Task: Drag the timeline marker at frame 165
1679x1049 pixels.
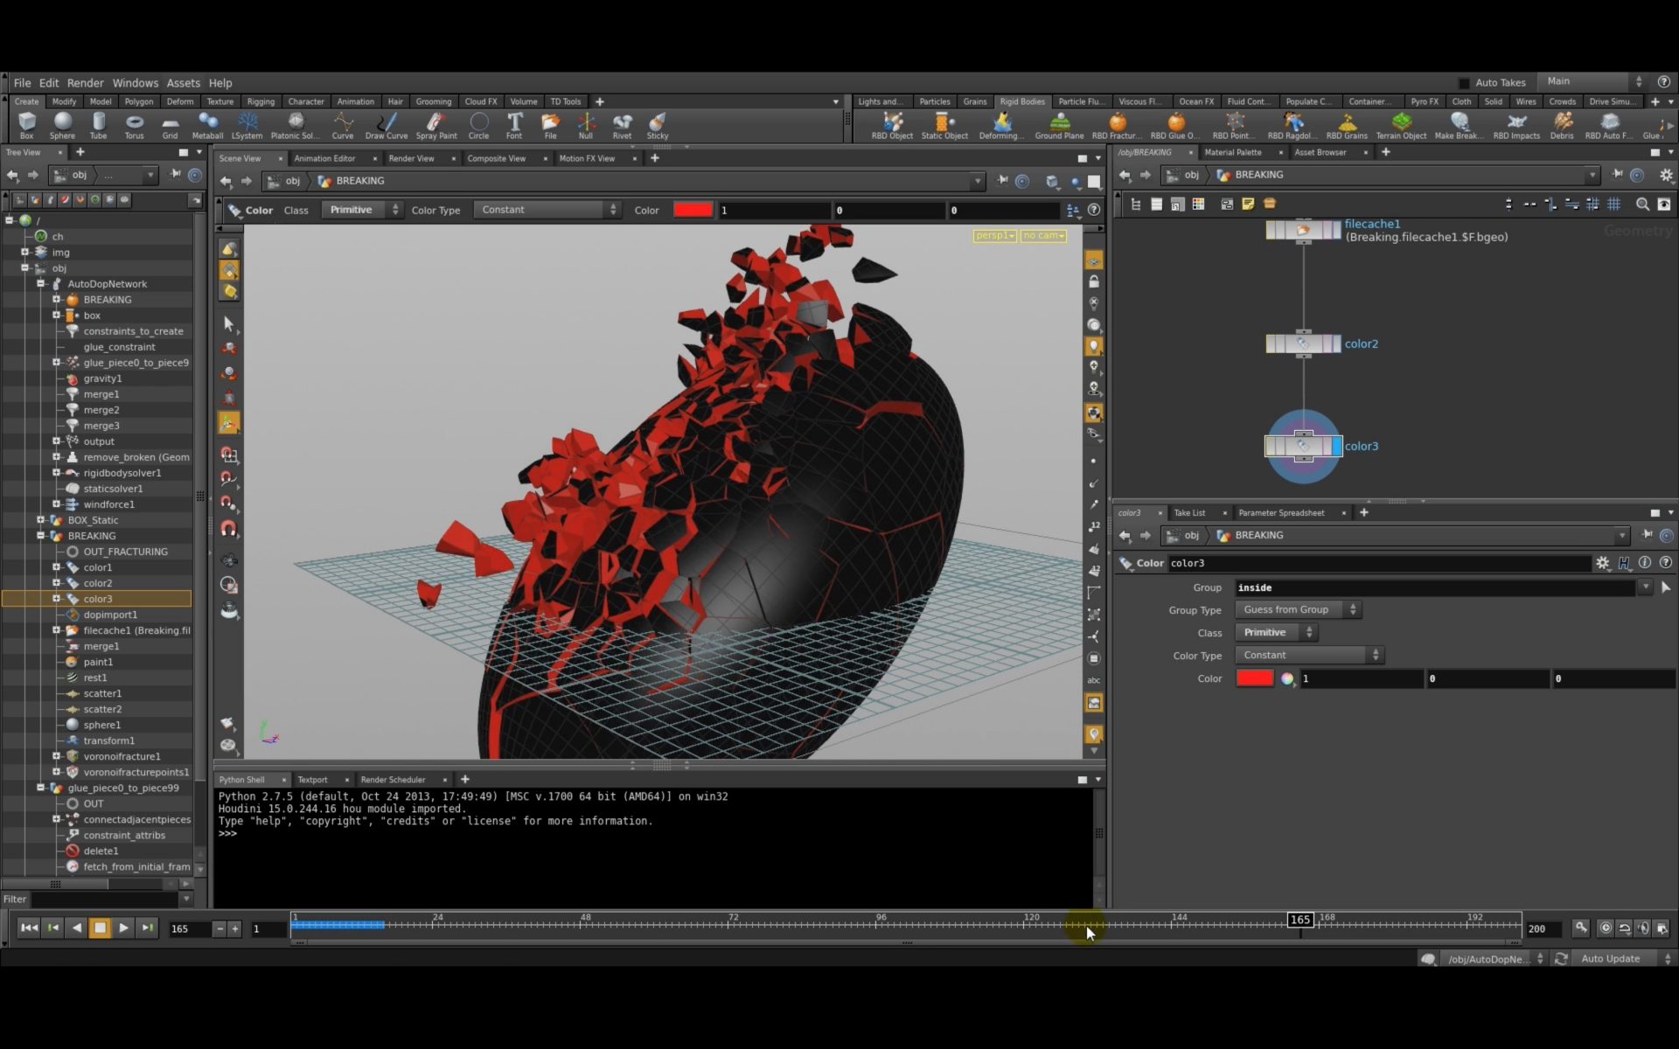Action: point(1300,922)
